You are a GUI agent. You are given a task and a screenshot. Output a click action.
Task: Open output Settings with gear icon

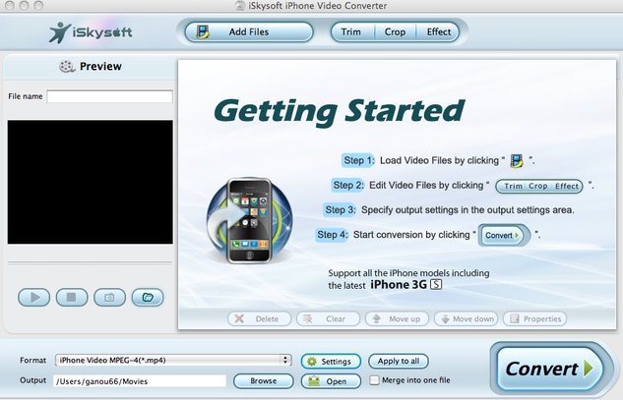click(x=332, y=362)
